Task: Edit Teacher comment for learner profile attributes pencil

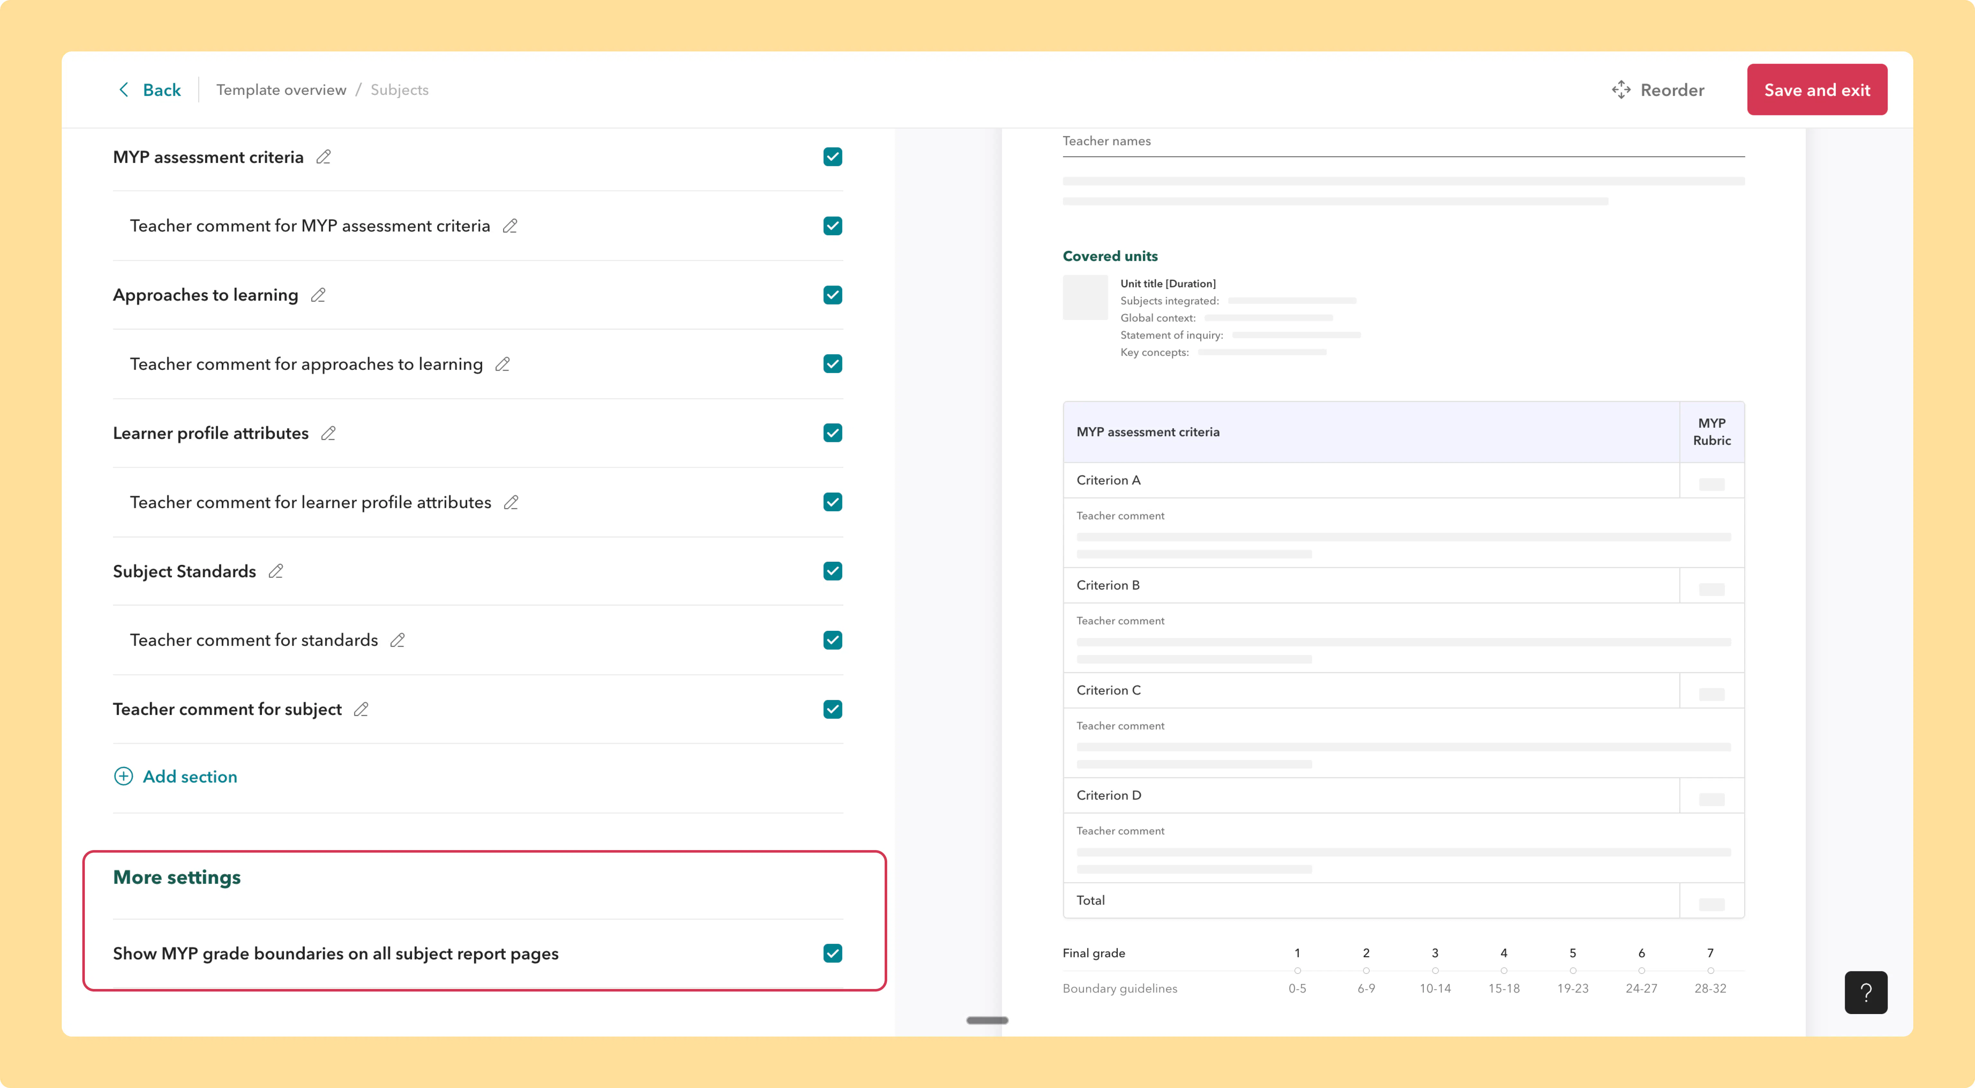Action: point(511,502)
